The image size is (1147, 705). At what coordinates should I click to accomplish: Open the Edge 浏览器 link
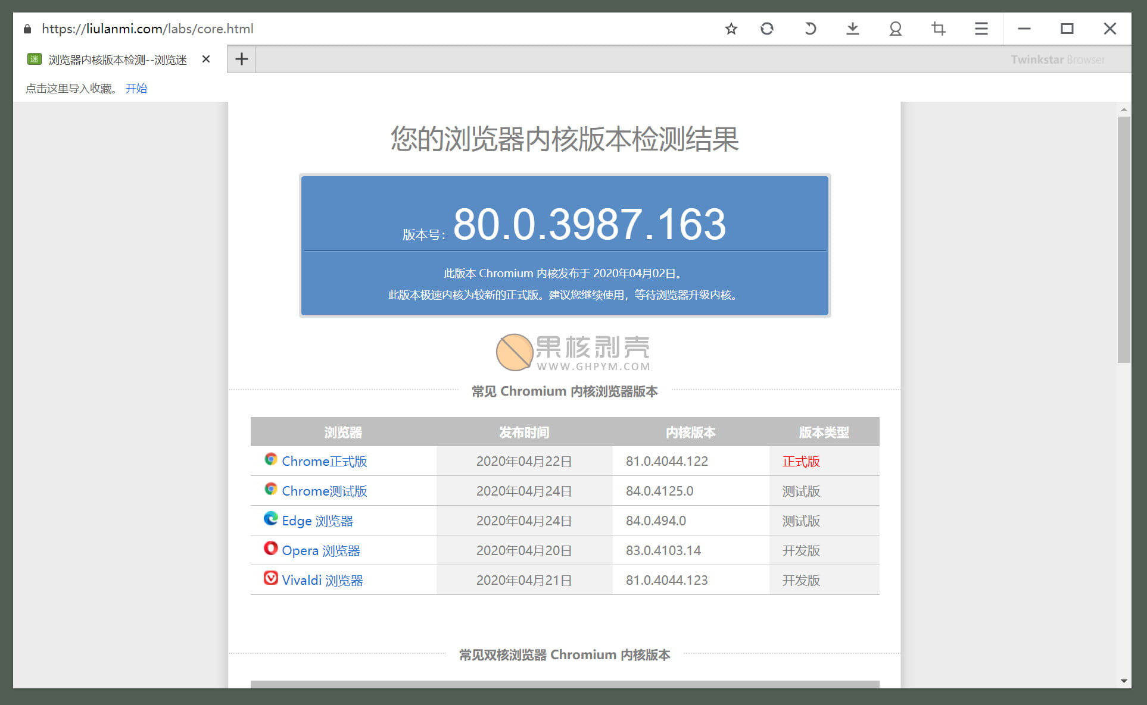click(317, 521)
